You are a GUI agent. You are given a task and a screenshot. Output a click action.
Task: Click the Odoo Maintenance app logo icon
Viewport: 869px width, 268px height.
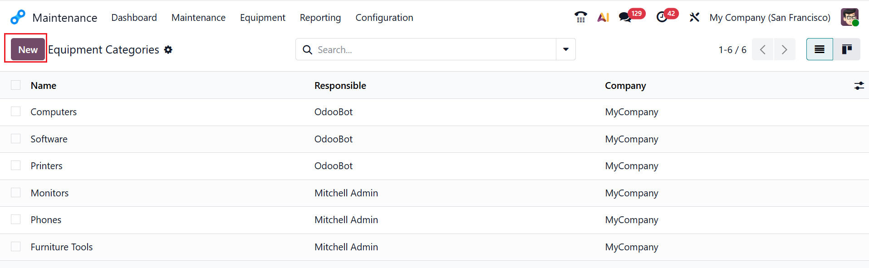click(x=18, y=17)
